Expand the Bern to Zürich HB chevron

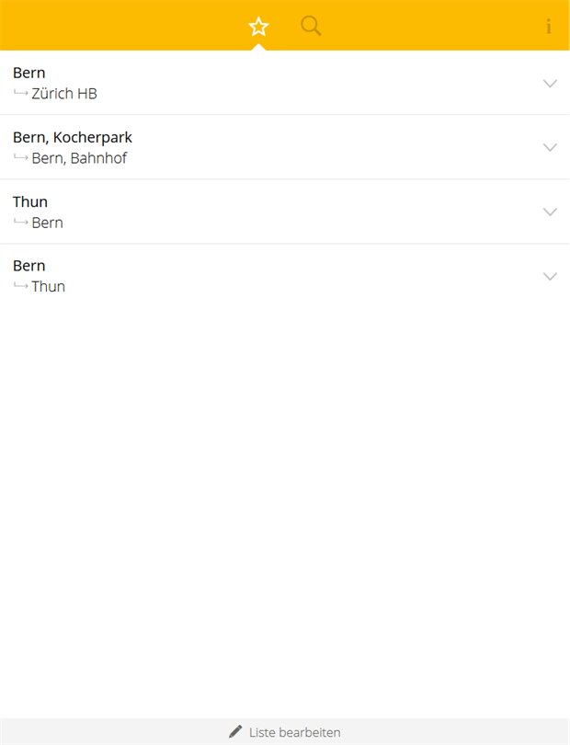[550, 84]
